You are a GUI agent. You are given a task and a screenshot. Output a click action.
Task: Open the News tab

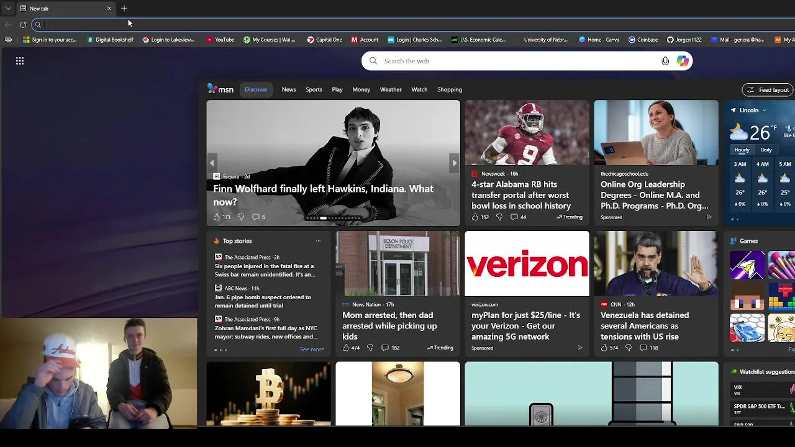pos(289,89)
